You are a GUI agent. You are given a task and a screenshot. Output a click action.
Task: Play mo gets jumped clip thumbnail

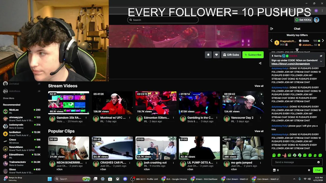click(243, 148)
